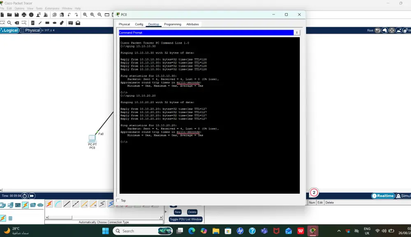Open the Physical tab in PC0 window

(x=124, y=24)
